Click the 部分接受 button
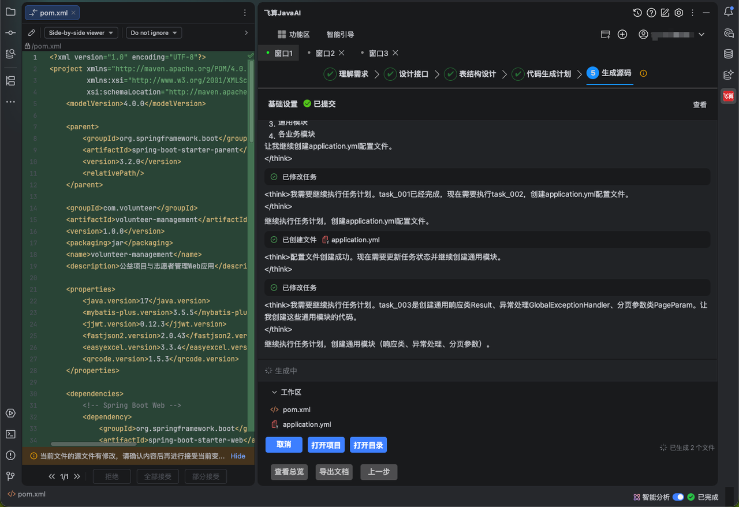 [x=206, y=476]
